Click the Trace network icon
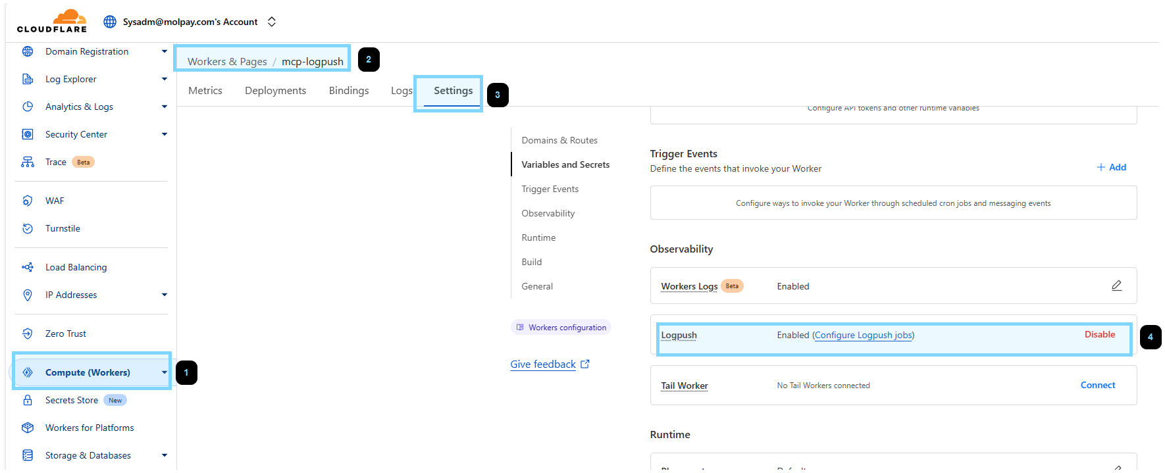1165x473 pixels. [28, 162]
